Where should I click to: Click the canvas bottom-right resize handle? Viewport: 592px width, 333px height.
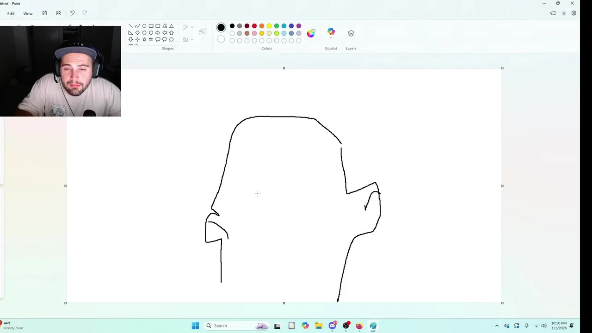502,303
